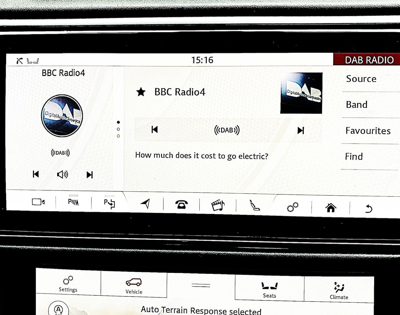Screen dimensions: 400x315
Task: Open settings gears in shortcut bar
Action: (x=293, y=207)
